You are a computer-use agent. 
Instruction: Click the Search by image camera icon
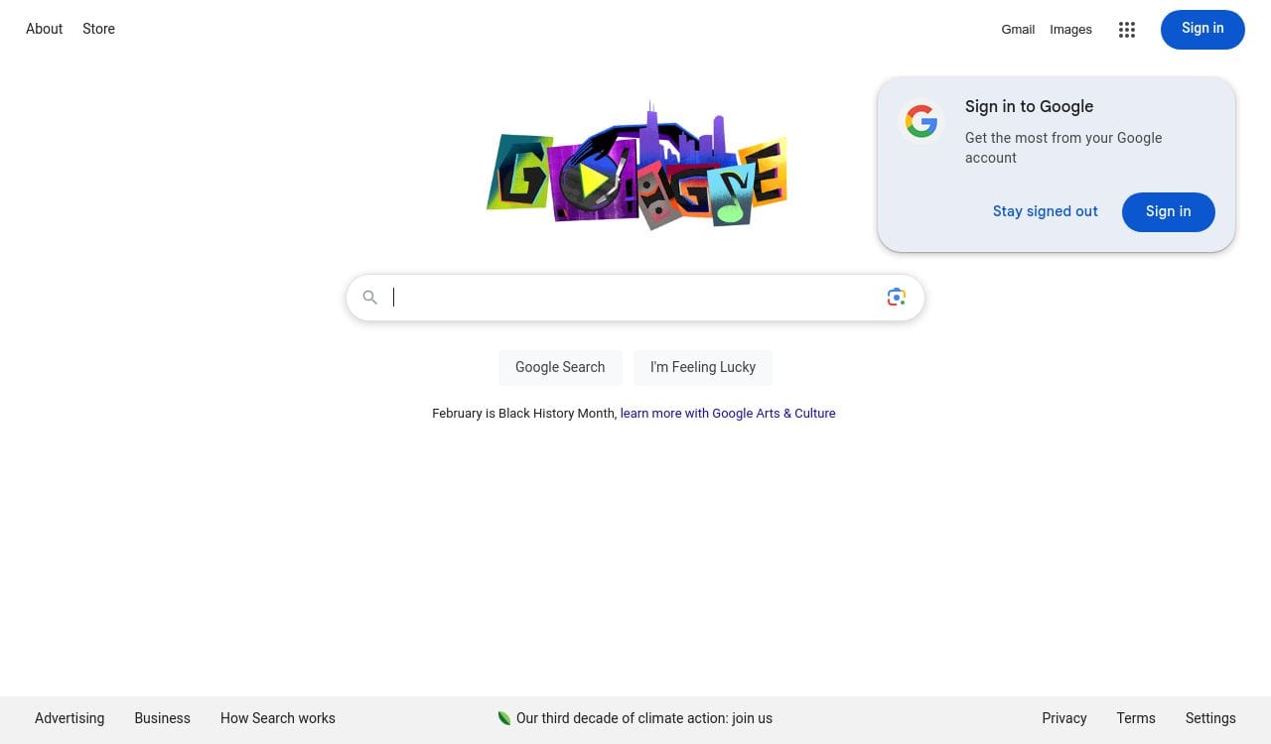896,298
